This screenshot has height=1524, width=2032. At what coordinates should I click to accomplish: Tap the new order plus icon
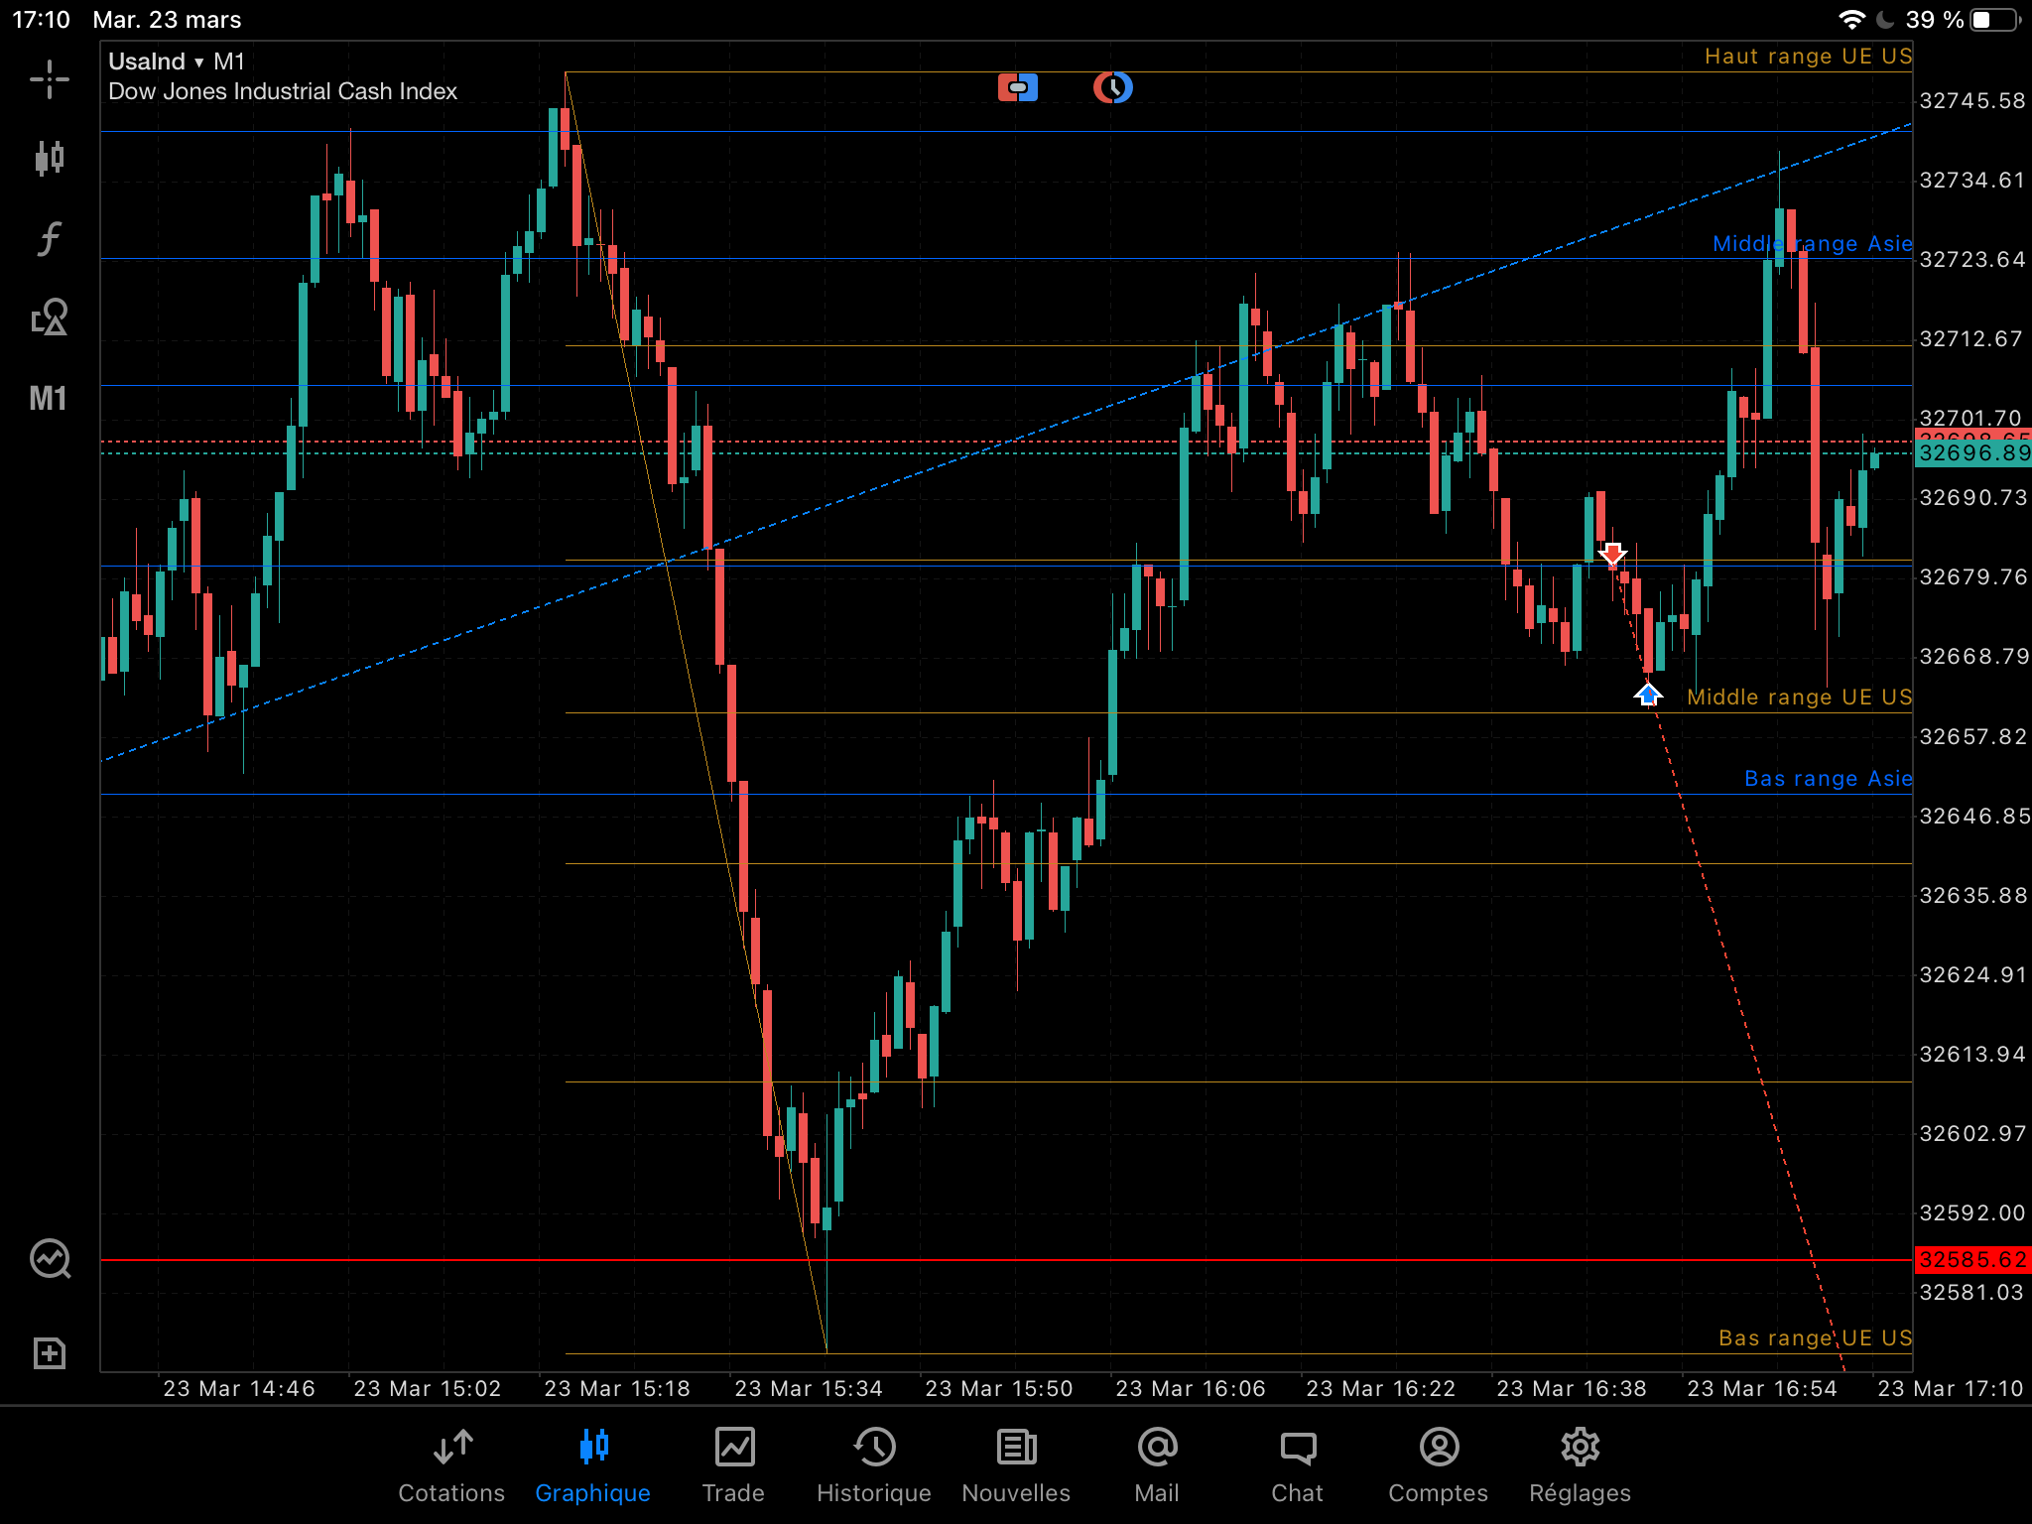tap(49, 1353)
